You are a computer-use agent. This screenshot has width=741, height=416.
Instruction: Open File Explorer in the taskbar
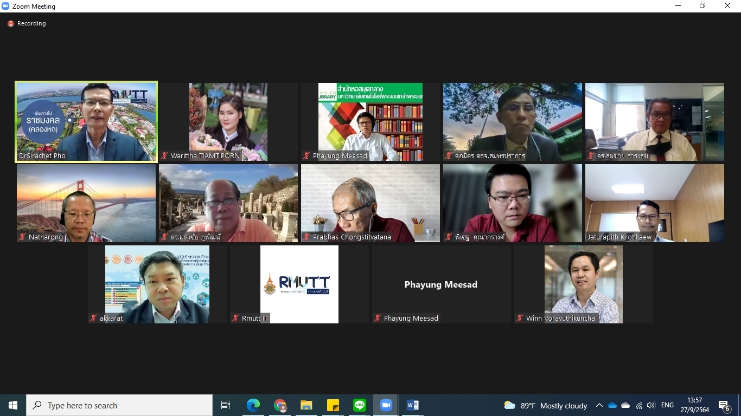(x=306, y=405)
